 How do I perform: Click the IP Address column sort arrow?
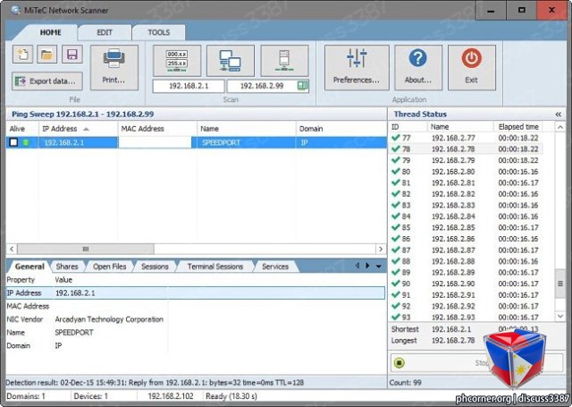86,129
